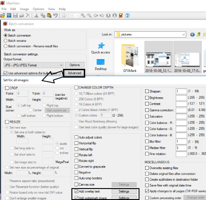Click the next page down-arrow icon
206x200 pixels.
click(x=114, y=16)
